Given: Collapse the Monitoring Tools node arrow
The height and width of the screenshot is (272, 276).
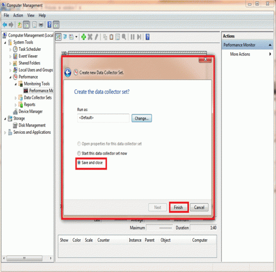Looking at the screenshot, I should pyautogui.click(x=15, y=84).
